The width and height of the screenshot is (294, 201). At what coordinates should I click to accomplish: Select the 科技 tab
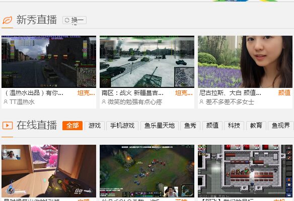(x=234, y=126)
